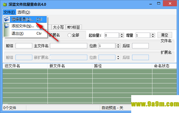Minimize the 深蓝文件批量重命名 window

(x=151, y=4)
